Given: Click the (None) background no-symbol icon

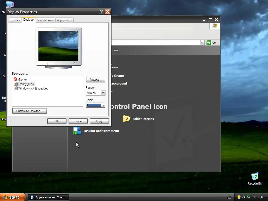Looking at the screenshot, I should point(15,79).
